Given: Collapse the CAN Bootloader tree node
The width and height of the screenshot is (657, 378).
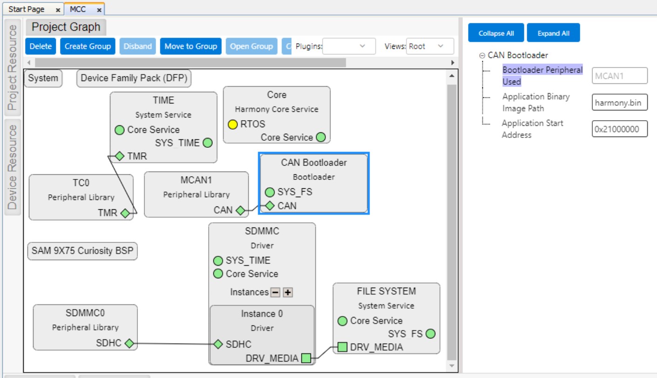Looking at the screenshot, I should 482,55.
